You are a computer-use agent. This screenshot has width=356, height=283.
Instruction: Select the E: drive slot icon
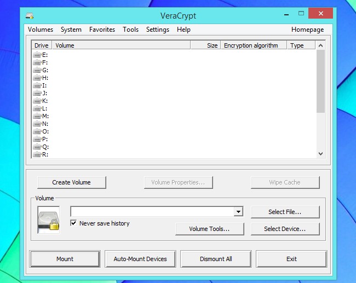pyautogui.click(x=37, y=55)
